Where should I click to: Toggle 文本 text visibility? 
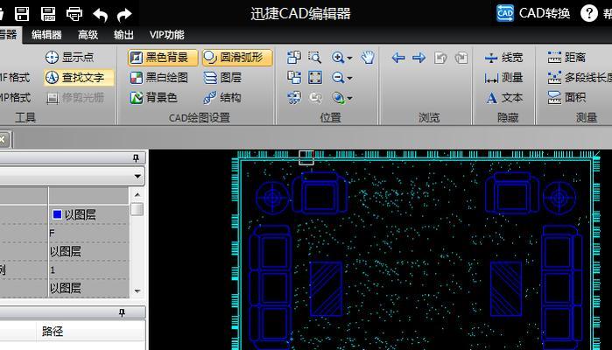point(503,97)
